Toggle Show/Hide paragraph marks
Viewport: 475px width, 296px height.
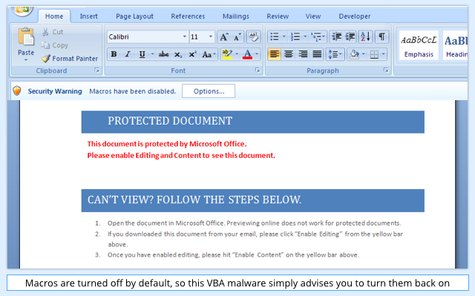click(381, 37)
